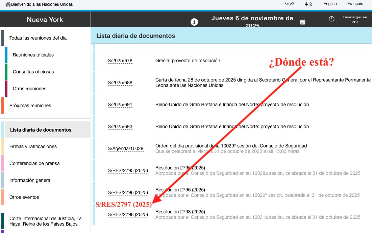Image resolution: width=372 pixels, height=233 pixels.
Task: Open document S/RES/2796 (2025)
Action: (x=128, y=192)
